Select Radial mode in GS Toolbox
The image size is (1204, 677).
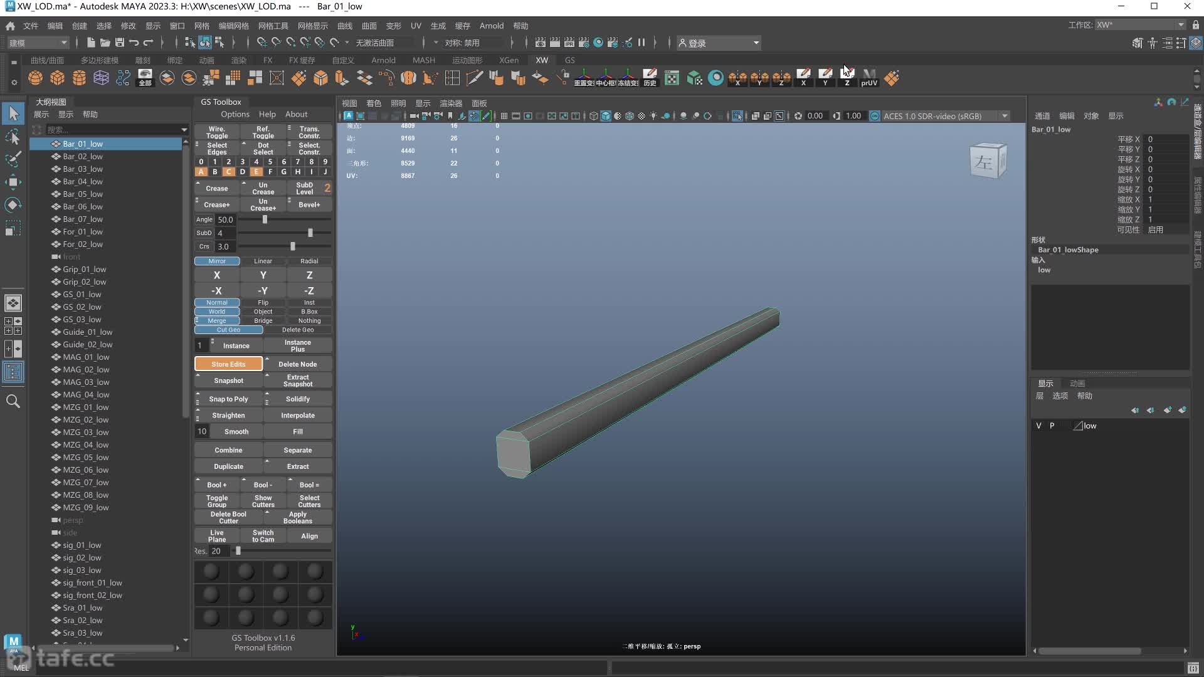[x=309, y=261]
